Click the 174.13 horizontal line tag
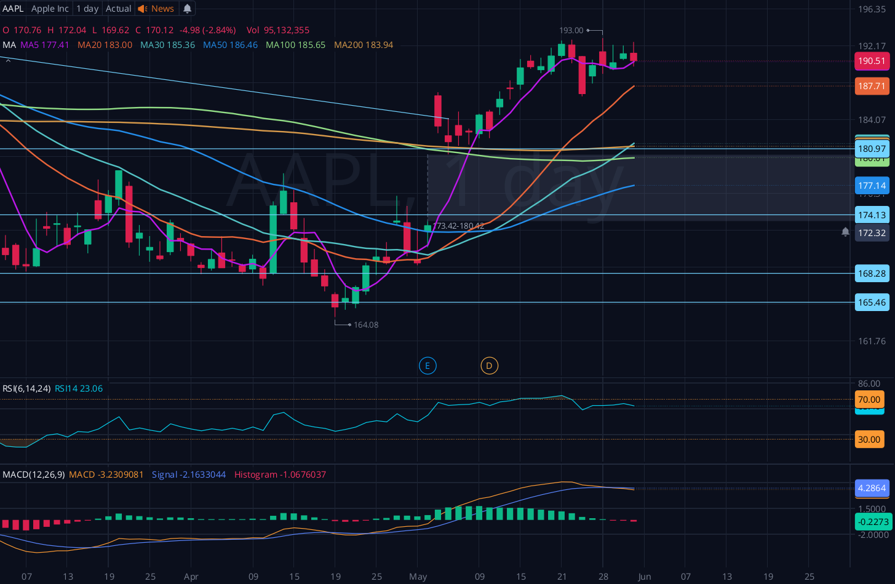The height and width of the screenshot is (584, 895). (872, 215)
